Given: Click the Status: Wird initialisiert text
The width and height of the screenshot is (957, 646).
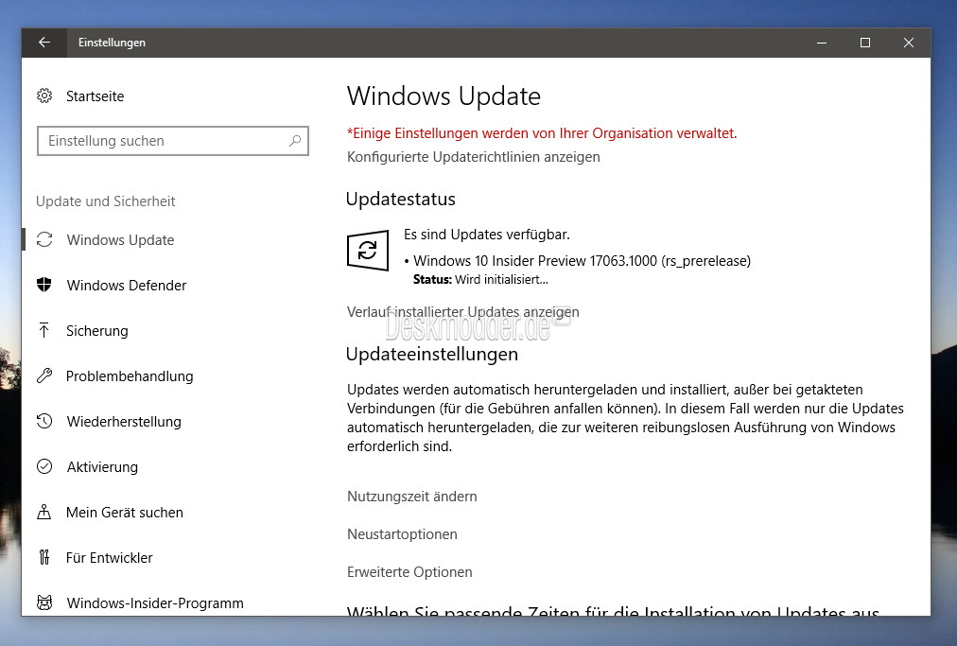Looking at the screenshot, I should pyautogui.click(x=481, y=280).
